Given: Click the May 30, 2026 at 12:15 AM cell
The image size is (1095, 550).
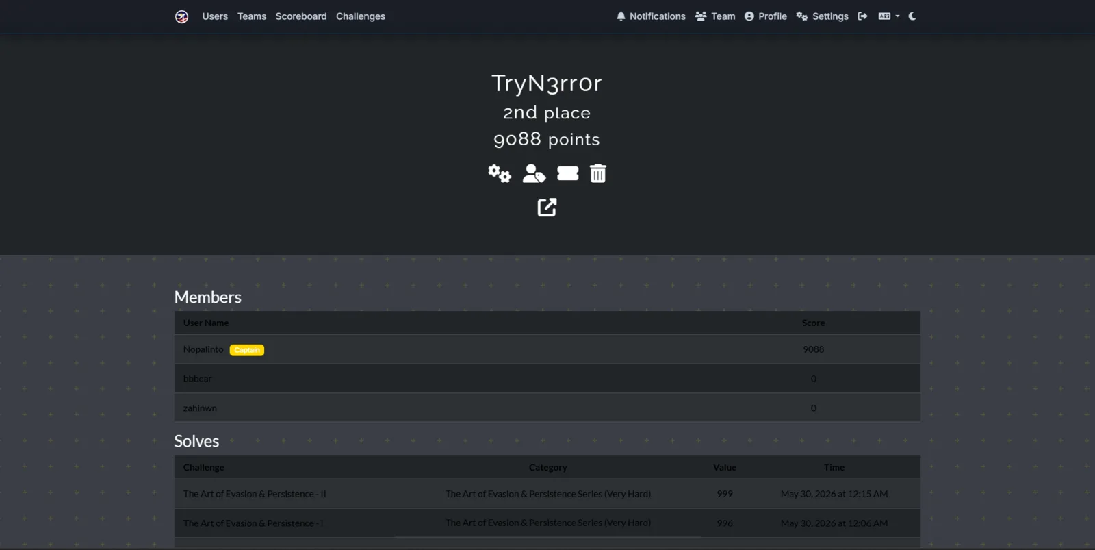Looking at the screenshot, I should coord(834,494).
